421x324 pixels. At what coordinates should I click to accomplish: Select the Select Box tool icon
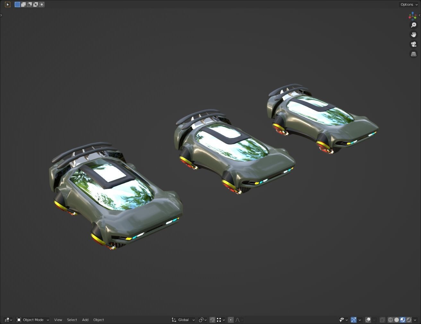point(8,4)
